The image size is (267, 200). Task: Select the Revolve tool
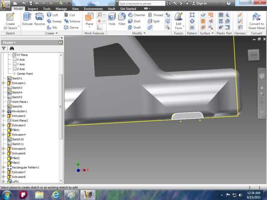40,19
